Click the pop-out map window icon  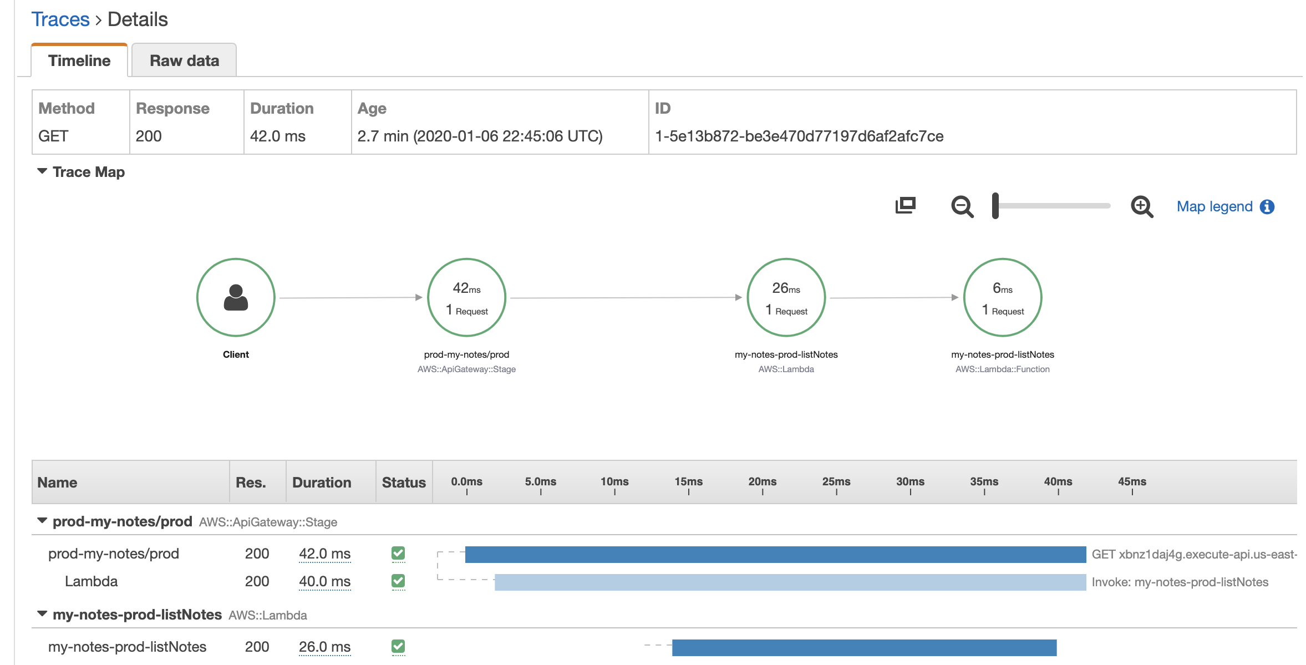[905, 205]
